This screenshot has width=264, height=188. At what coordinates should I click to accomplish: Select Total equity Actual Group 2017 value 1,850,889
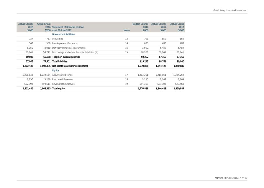coord(179,88)
